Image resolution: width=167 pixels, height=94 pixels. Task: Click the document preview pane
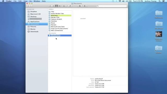click(x=100, y=43)
